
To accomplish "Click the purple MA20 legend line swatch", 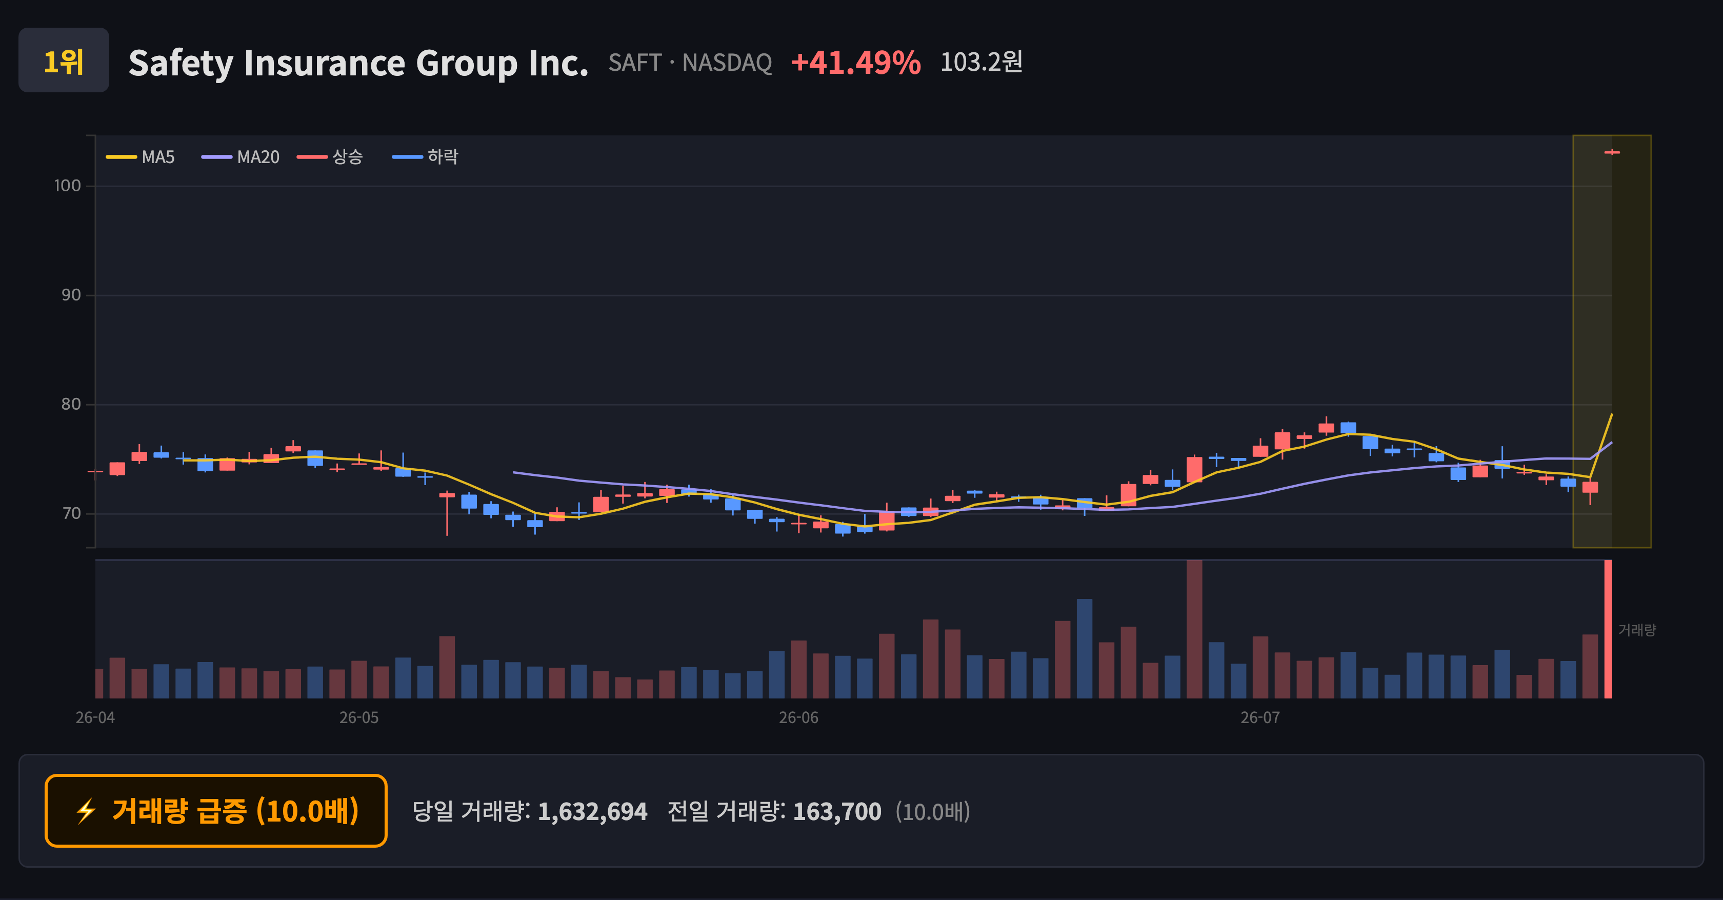I will pyautogui.click(x=217, y=157).
